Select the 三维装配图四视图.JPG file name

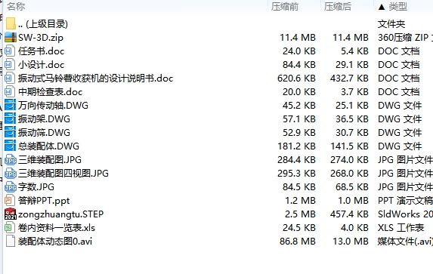(x=63, y=174)
